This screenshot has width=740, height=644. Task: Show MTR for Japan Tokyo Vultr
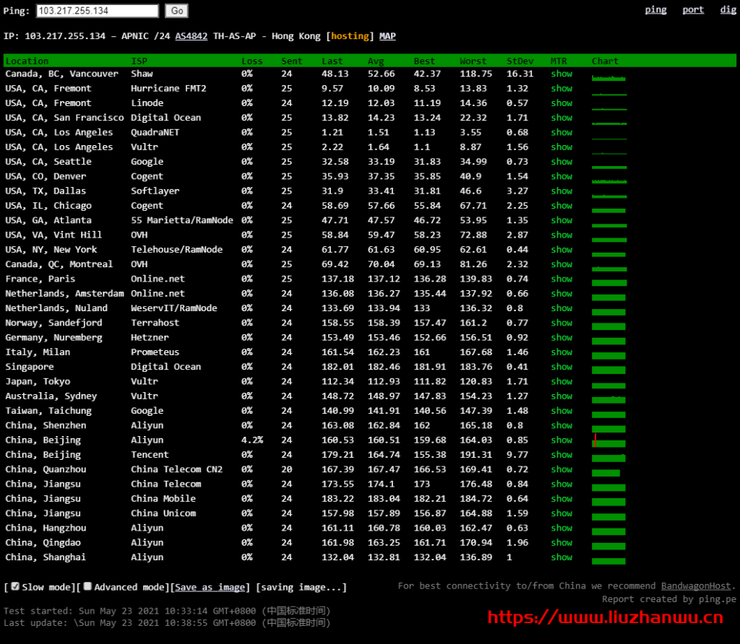[561, 381]
